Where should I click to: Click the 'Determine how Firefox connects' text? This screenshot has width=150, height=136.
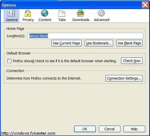(x=44, y=78)
